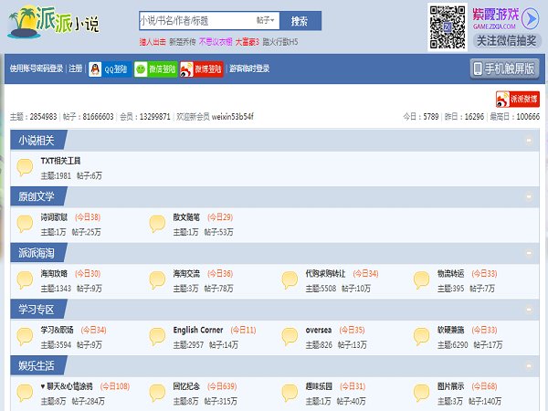Open the 帖子 search type dropdown
548x411 pixels.
[264, 19]
